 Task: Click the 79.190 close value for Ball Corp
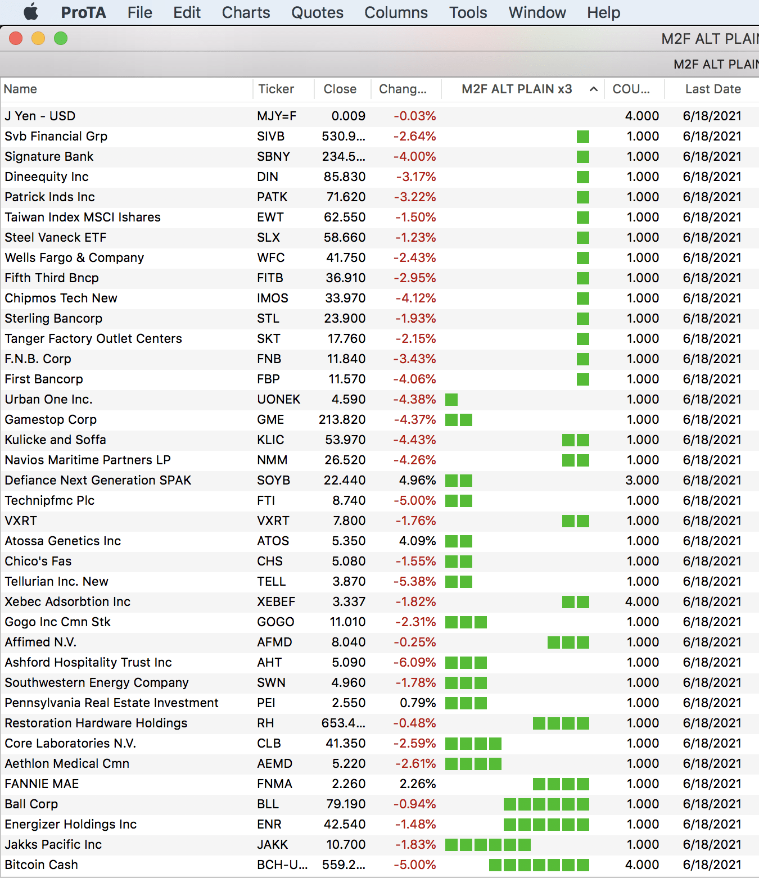pos(346,804)
